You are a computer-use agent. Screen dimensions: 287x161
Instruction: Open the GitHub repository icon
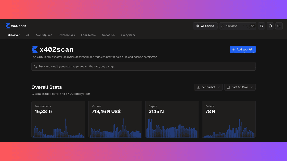[270, 26]
